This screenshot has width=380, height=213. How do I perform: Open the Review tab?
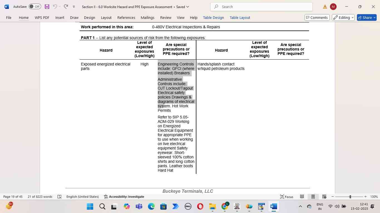166,17
